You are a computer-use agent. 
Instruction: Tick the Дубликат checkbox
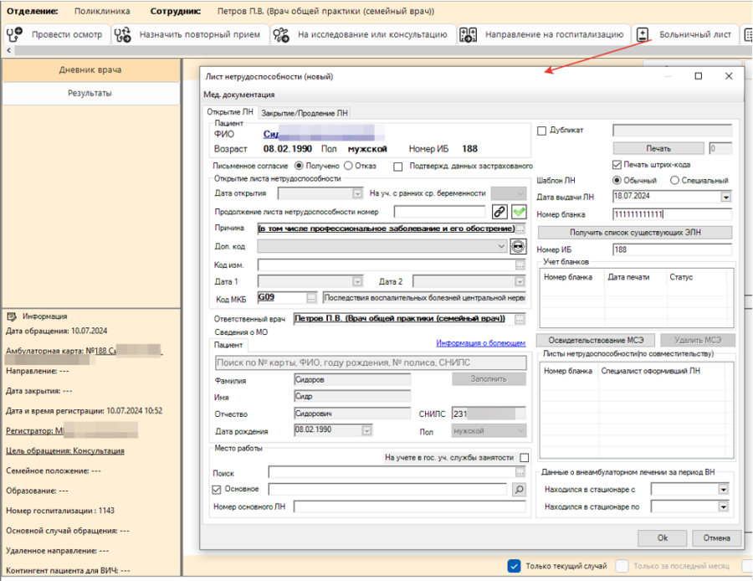[x=541, y=131]
